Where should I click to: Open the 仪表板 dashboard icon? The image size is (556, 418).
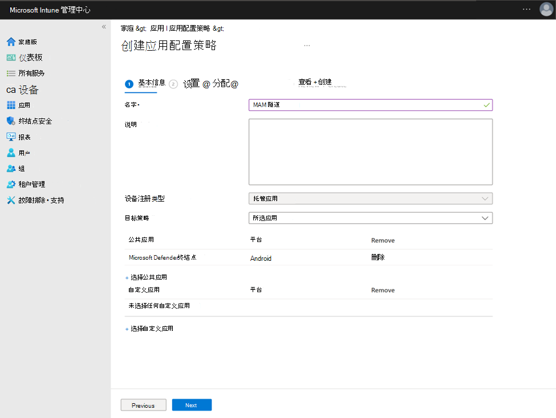tap(11, 58)
